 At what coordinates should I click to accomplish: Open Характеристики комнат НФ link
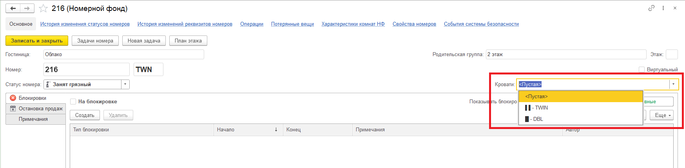click(x=353, y=24)
